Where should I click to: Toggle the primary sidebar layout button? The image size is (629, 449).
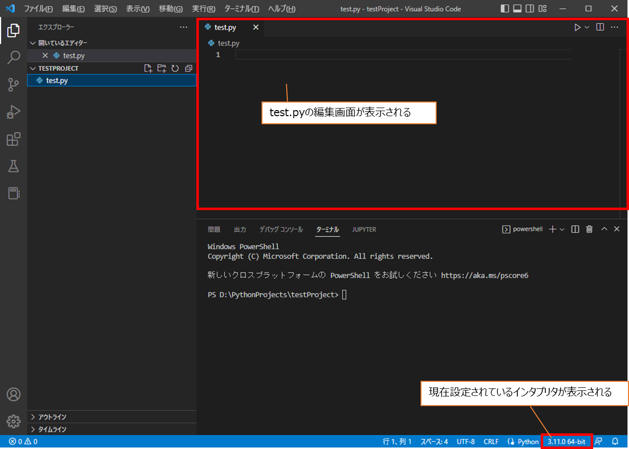point(505,9)
